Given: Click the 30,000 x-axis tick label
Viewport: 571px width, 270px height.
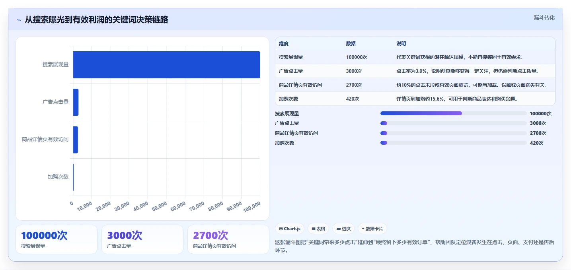Looking at the screenshot, I should click(122, 206).
